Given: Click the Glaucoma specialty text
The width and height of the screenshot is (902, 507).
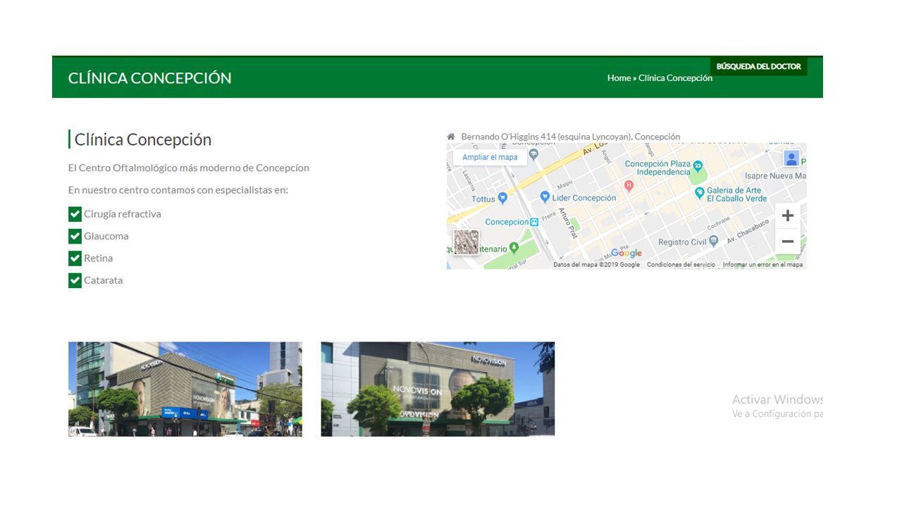Looking at the screenshot, I should pyautogui.click(x=106, y=236).
